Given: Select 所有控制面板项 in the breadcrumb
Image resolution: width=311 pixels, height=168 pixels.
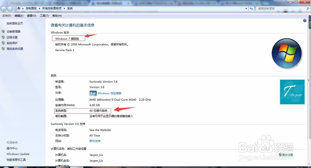Looking at the screenshot, I should pyautogui.click(x=52, y=8).
